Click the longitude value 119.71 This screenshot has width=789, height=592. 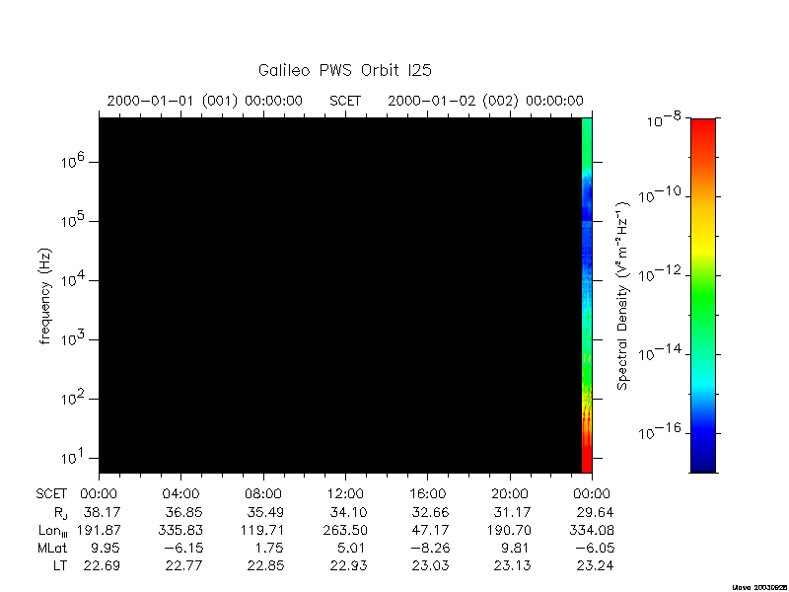262,530
